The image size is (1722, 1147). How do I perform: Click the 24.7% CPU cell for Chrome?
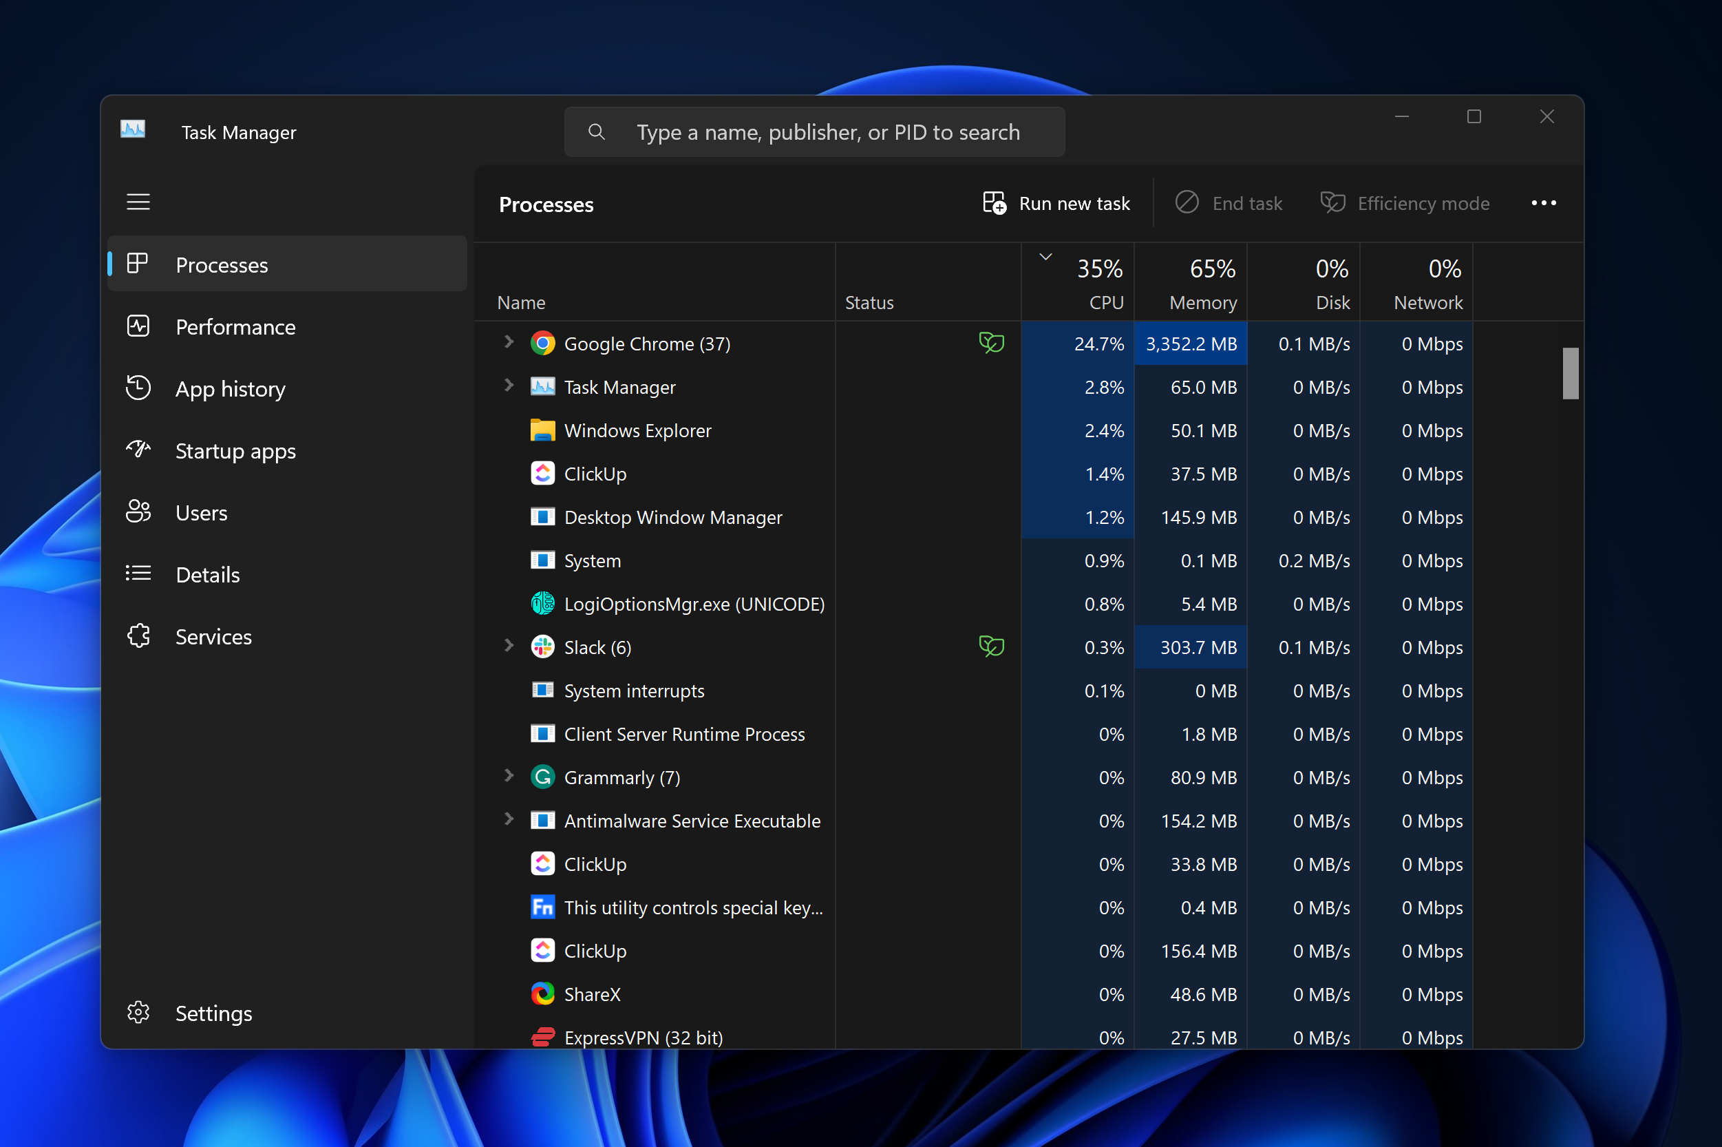(x=1078, y=344)
